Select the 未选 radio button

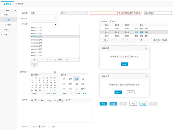(31, 126)
